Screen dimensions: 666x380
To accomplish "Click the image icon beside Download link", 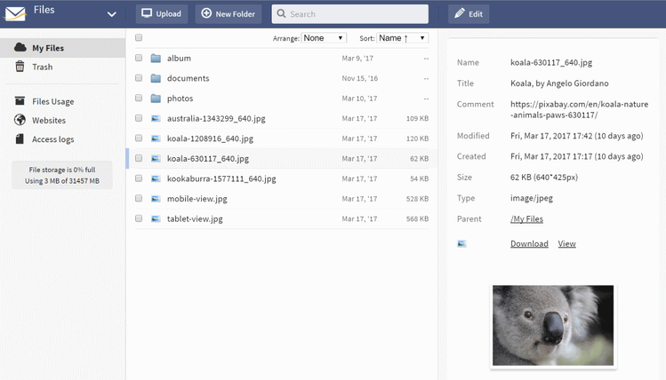I will [x=461, y=243].
